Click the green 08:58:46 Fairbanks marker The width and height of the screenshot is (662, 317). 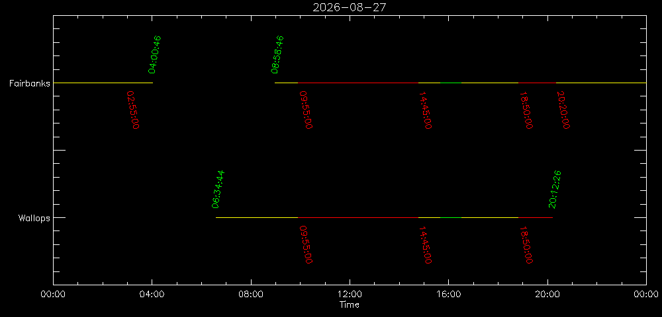[277, 54]
